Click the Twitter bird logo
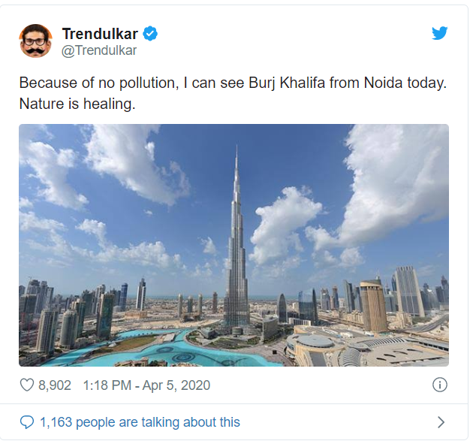 (x=439, y=34)
